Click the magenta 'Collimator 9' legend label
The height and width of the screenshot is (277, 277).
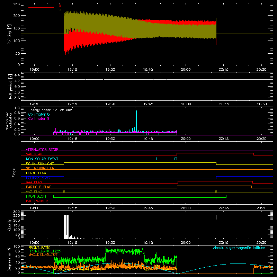pyautogui.click(x=39, y=118)
